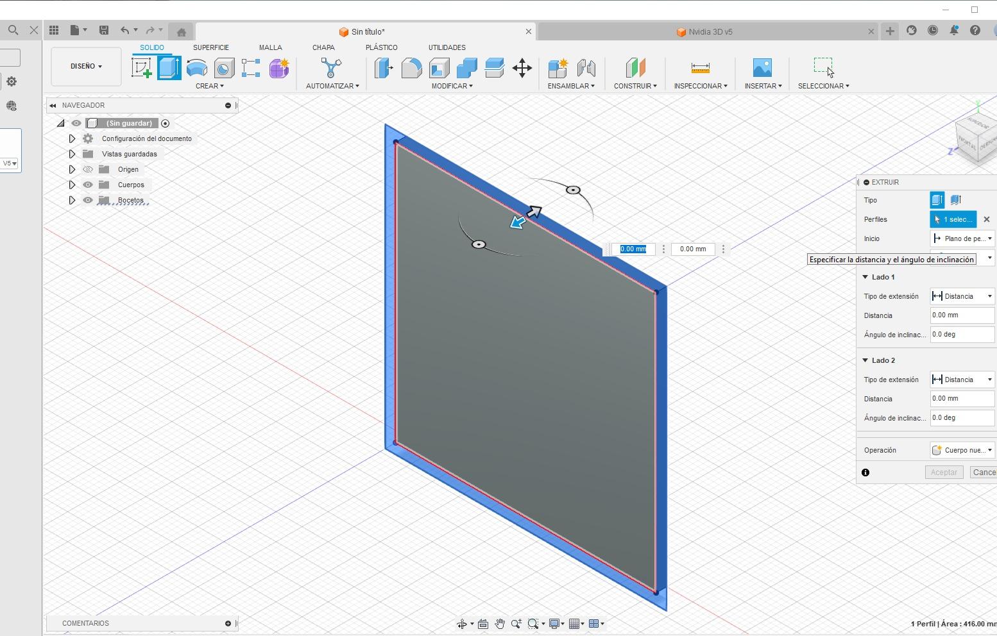Open the CREAR menu

click(210, 86)
